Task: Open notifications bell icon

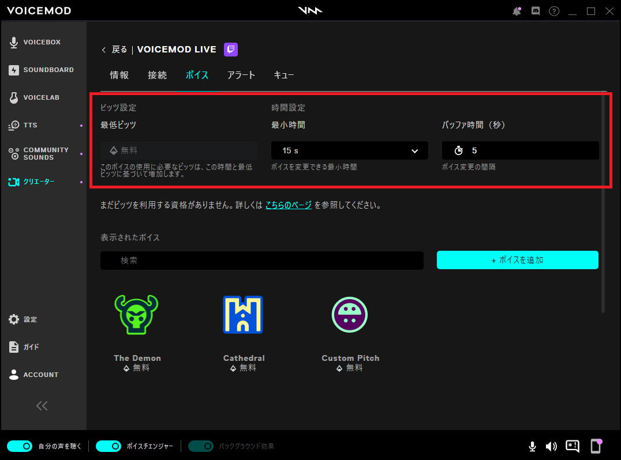Action: 517,11
